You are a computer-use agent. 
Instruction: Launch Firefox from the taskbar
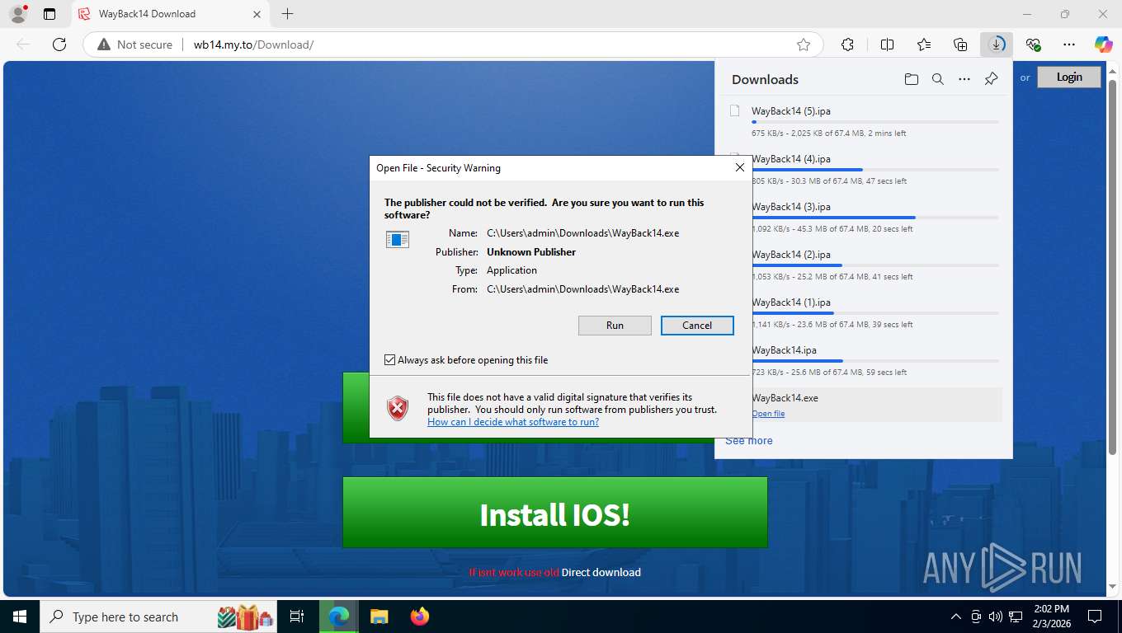click(420, 617)
